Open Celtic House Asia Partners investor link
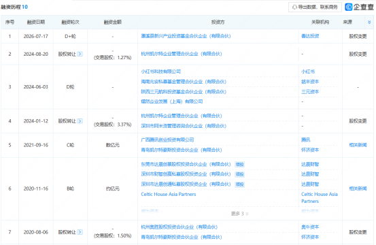 [169, 194]
